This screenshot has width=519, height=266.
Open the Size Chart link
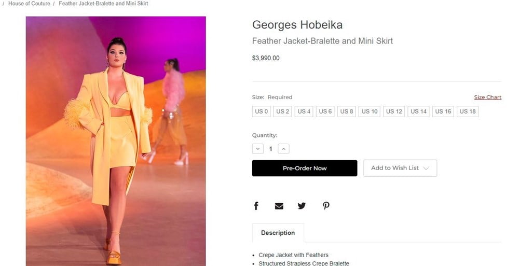[x=487, y=97]
